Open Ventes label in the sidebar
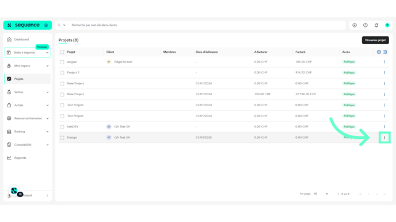 (x=18, y=92)
